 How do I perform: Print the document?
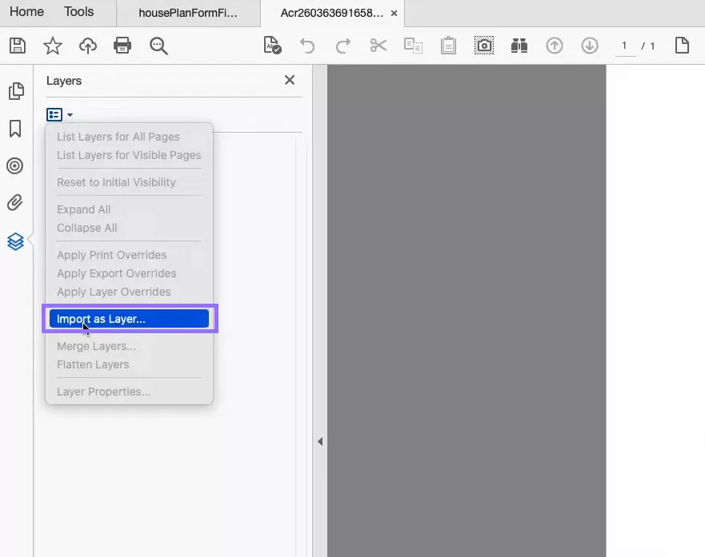coord(122,46)
